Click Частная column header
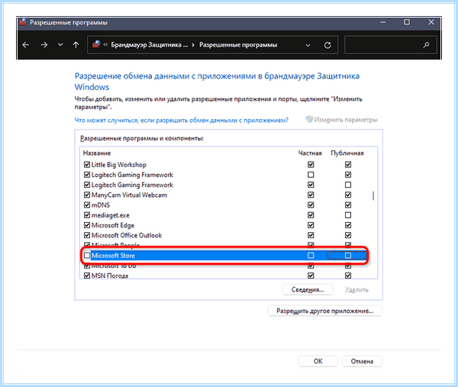This screenshot has height=387, width=458. point(310,153)
